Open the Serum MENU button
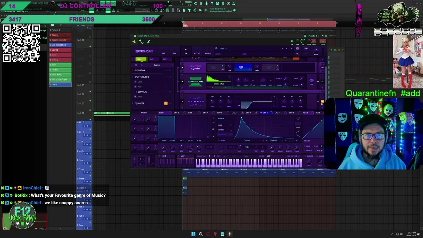Image resolution: width=423 pixels, height=238 pixels. 306,49
